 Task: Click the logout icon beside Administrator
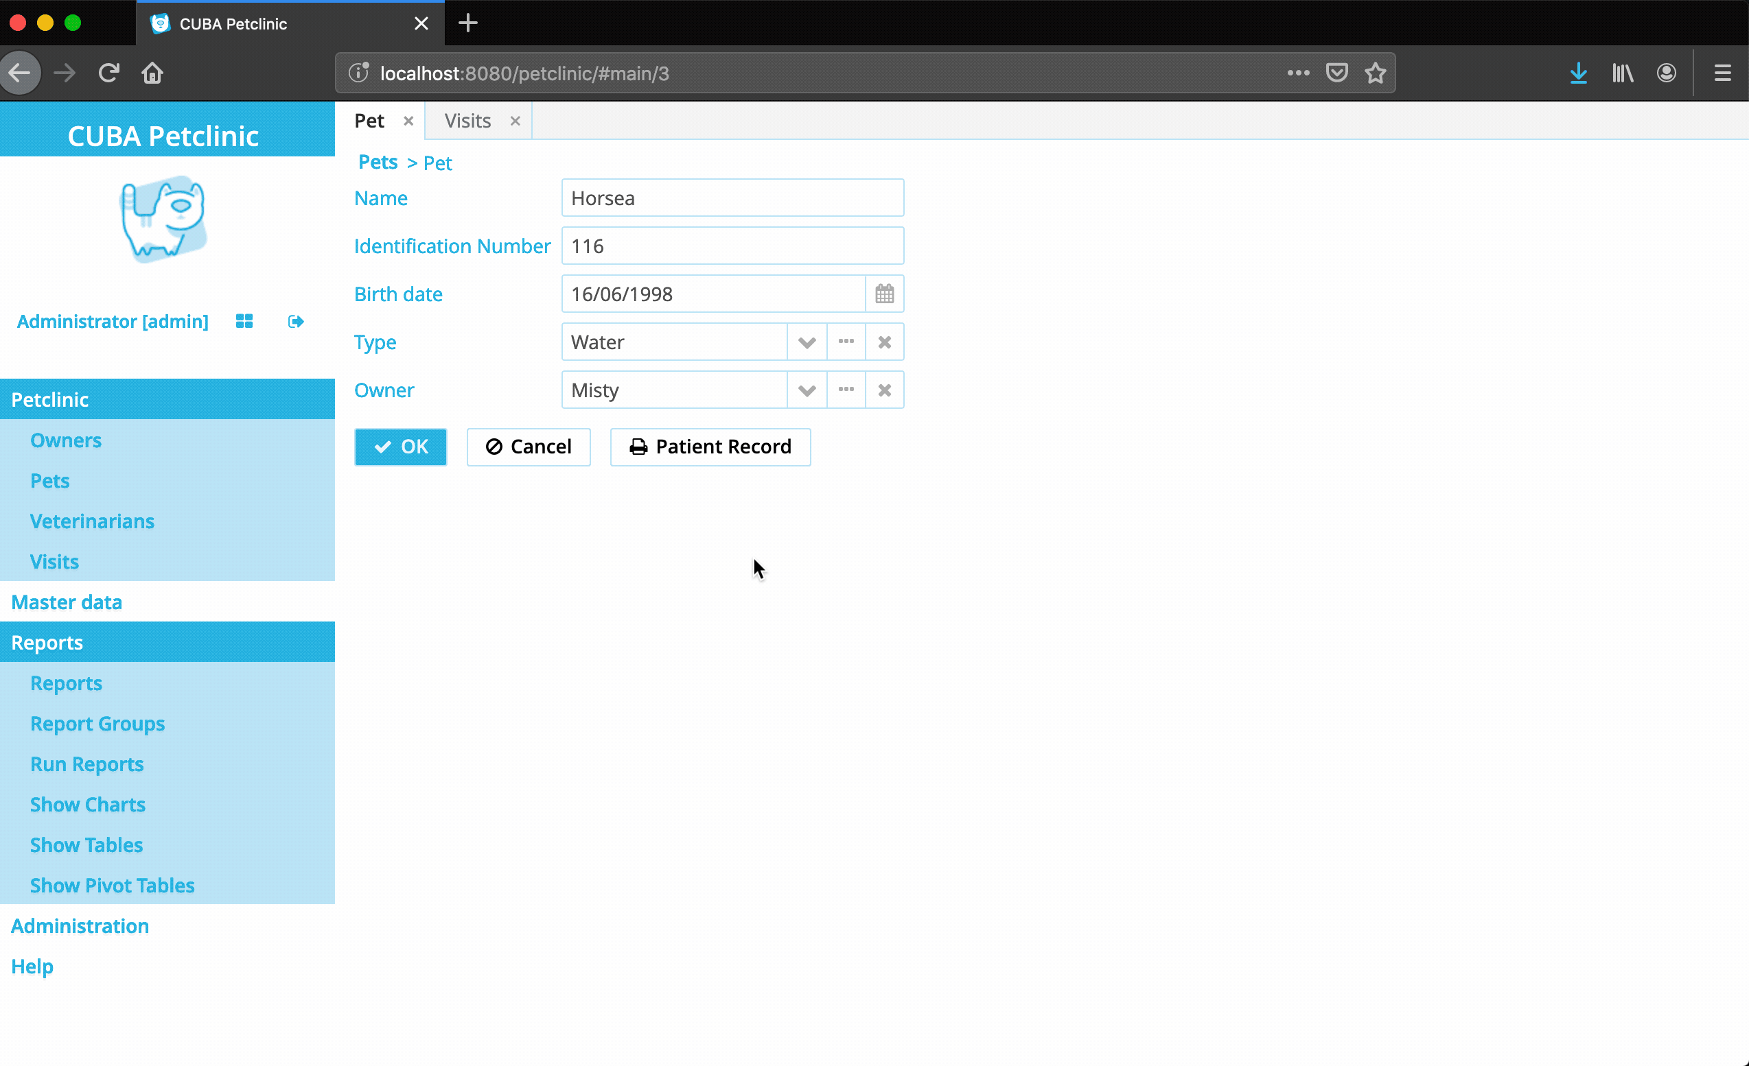click(296, 321)
